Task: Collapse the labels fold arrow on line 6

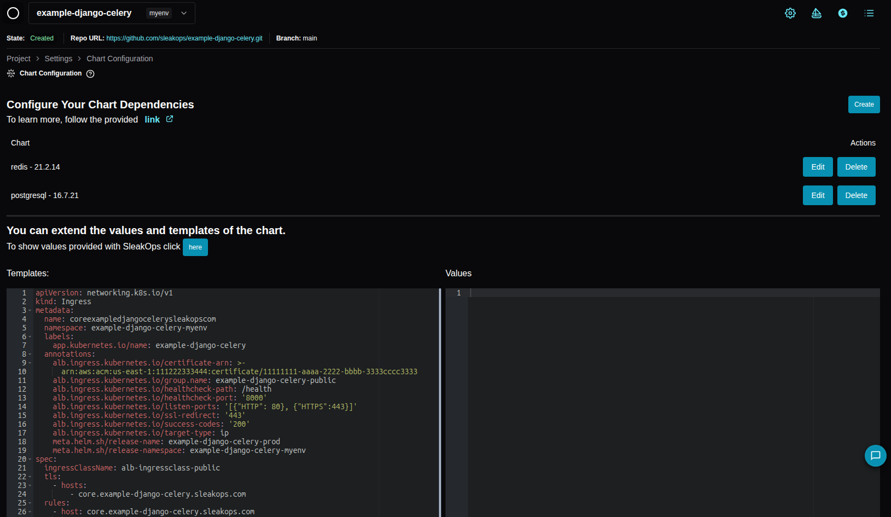Action: tap(30, 337)
